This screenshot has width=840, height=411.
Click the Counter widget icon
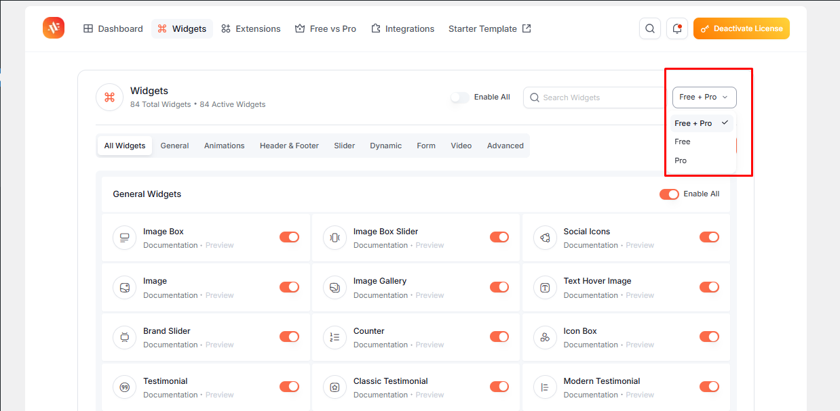pyautogui.click(x=335, y=337)
